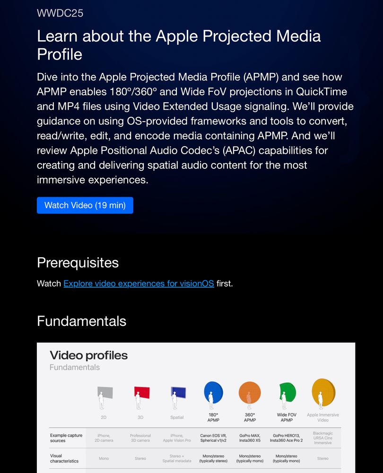Click the blue 180° APMP hemisphere icon

tap(213, 394)
